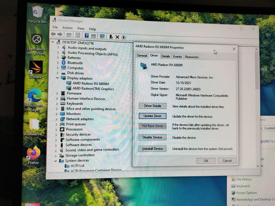Screen dimensions: 275x206
Task: Switch to the Resources tab
Action: [x=191, y=57]
